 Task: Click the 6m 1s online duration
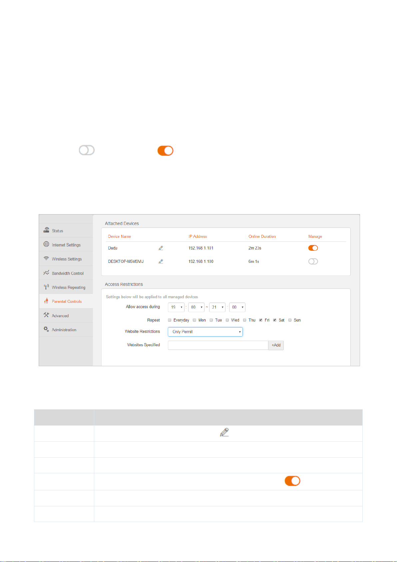[254, 261]
